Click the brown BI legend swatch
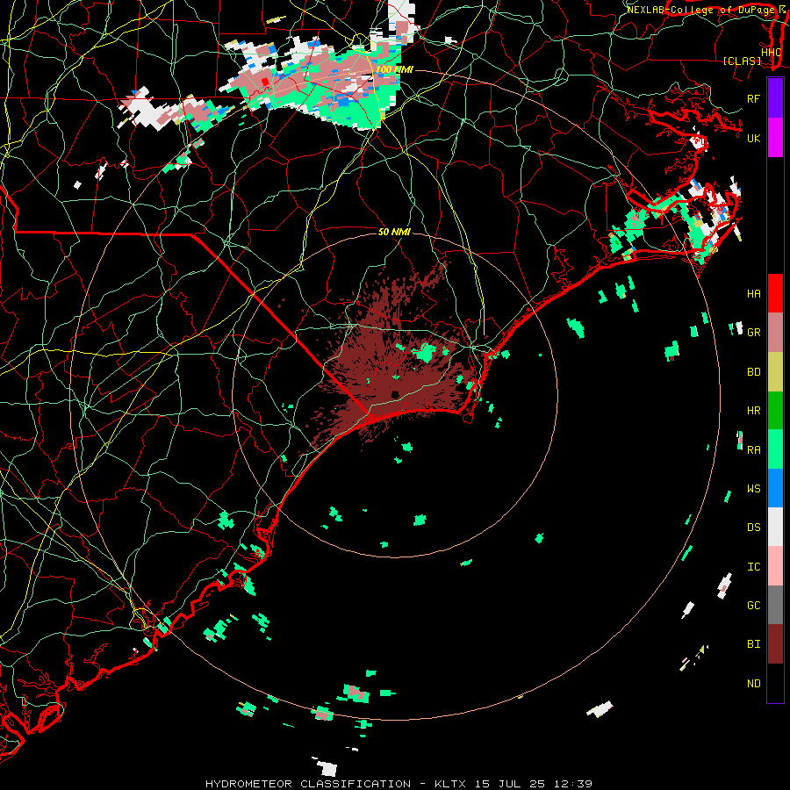Viewport: 790px width, 790px height. (775, 644)
